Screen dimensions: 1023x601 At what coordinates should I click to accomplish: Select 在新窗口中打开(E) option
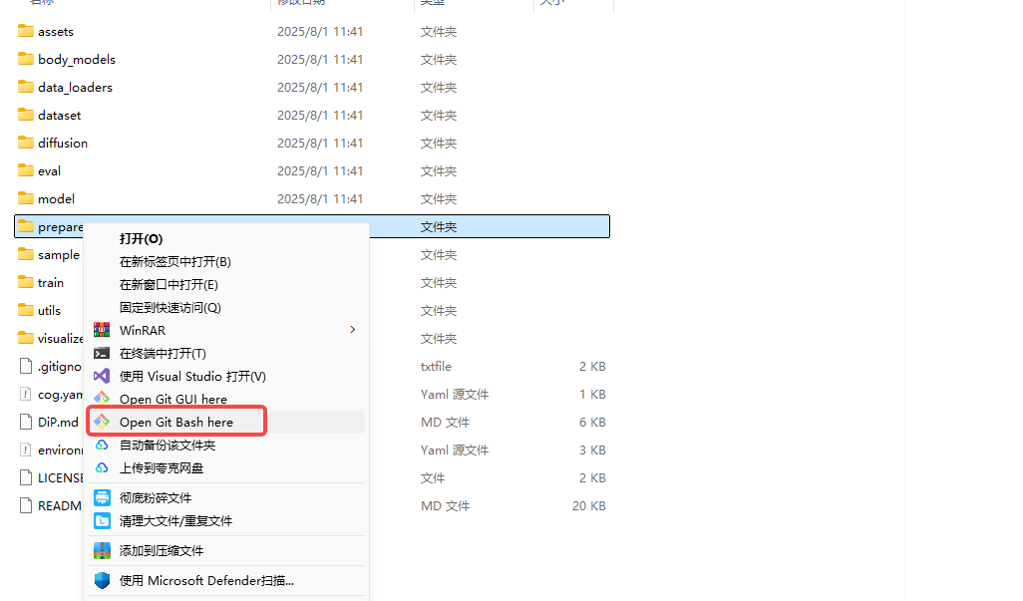170,284
